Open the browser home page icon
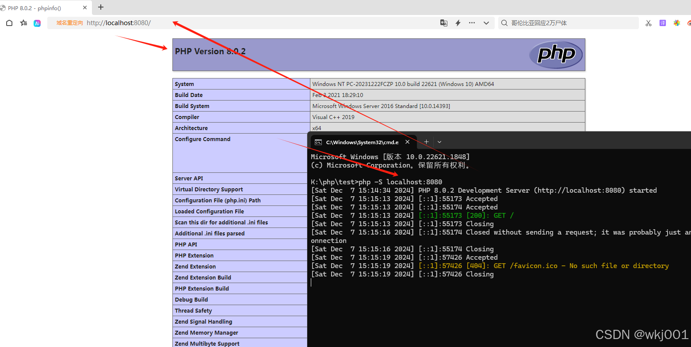This screenshot has height=347, width=691. (9, 23)
